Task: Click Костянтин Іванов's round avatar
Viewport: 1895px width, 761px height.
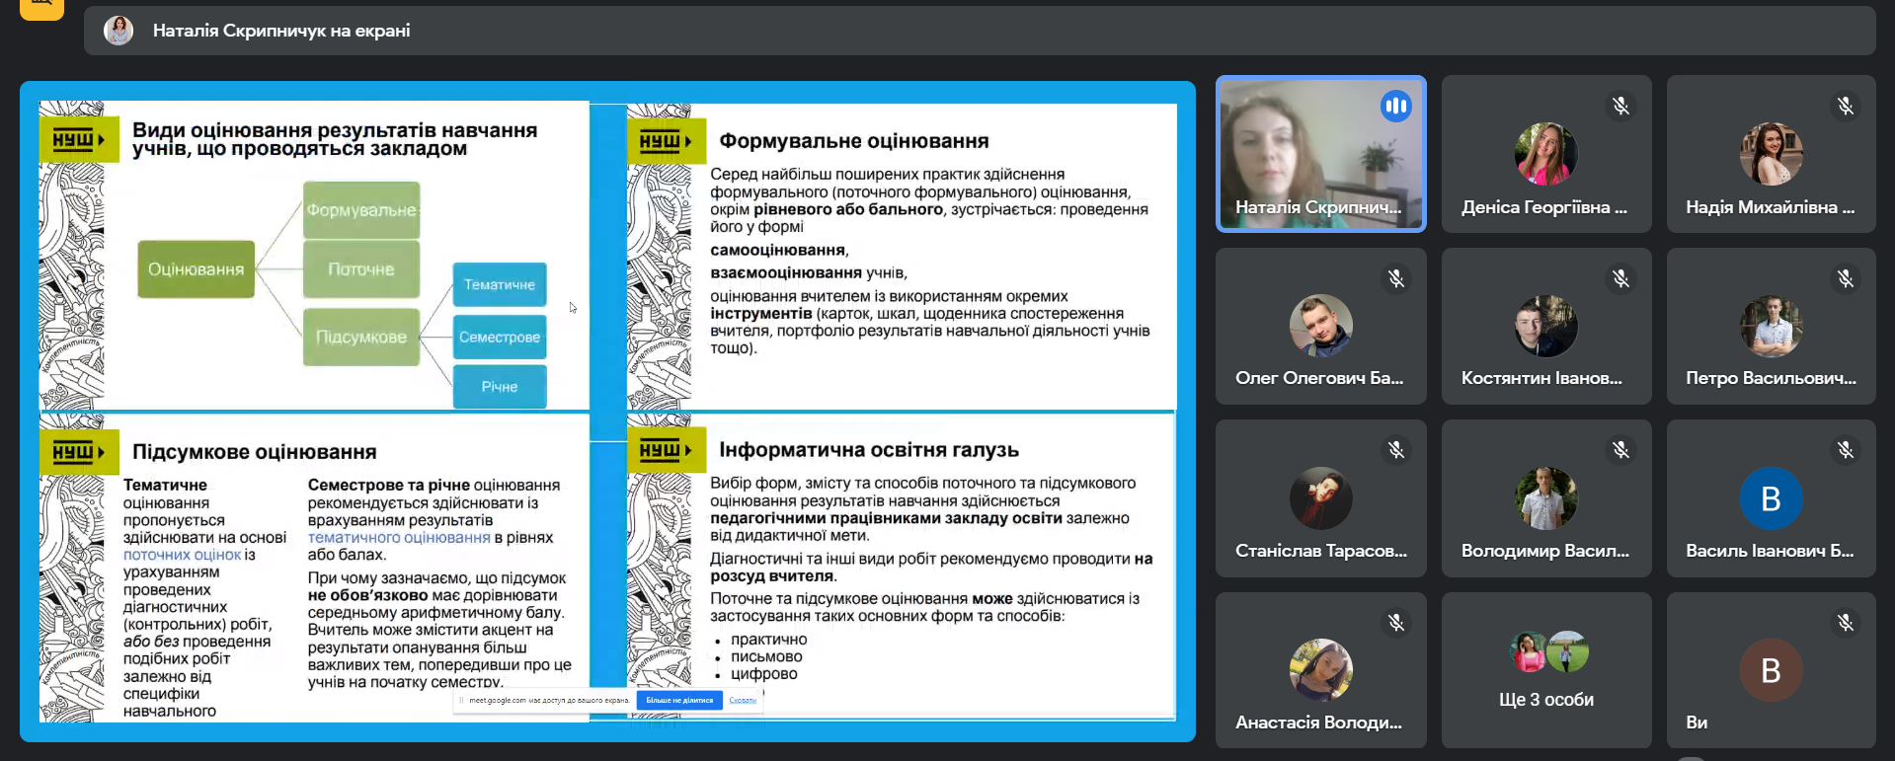Action: coord(1546,326)
